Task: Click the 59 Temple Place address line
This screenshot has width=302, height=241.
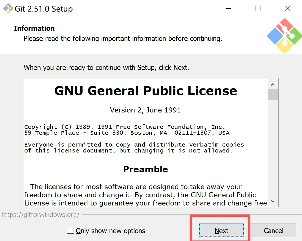Action: coord(127,133)
